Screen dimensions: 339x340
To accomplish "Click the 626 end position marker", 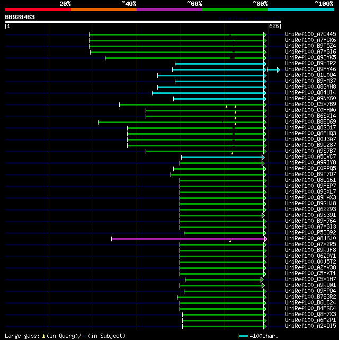I will point(274,26).
